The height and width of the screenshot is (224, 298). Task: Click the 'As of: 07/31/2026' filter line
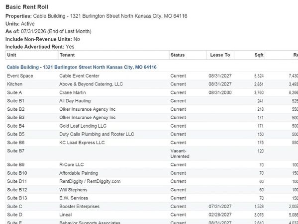[48, 31]
